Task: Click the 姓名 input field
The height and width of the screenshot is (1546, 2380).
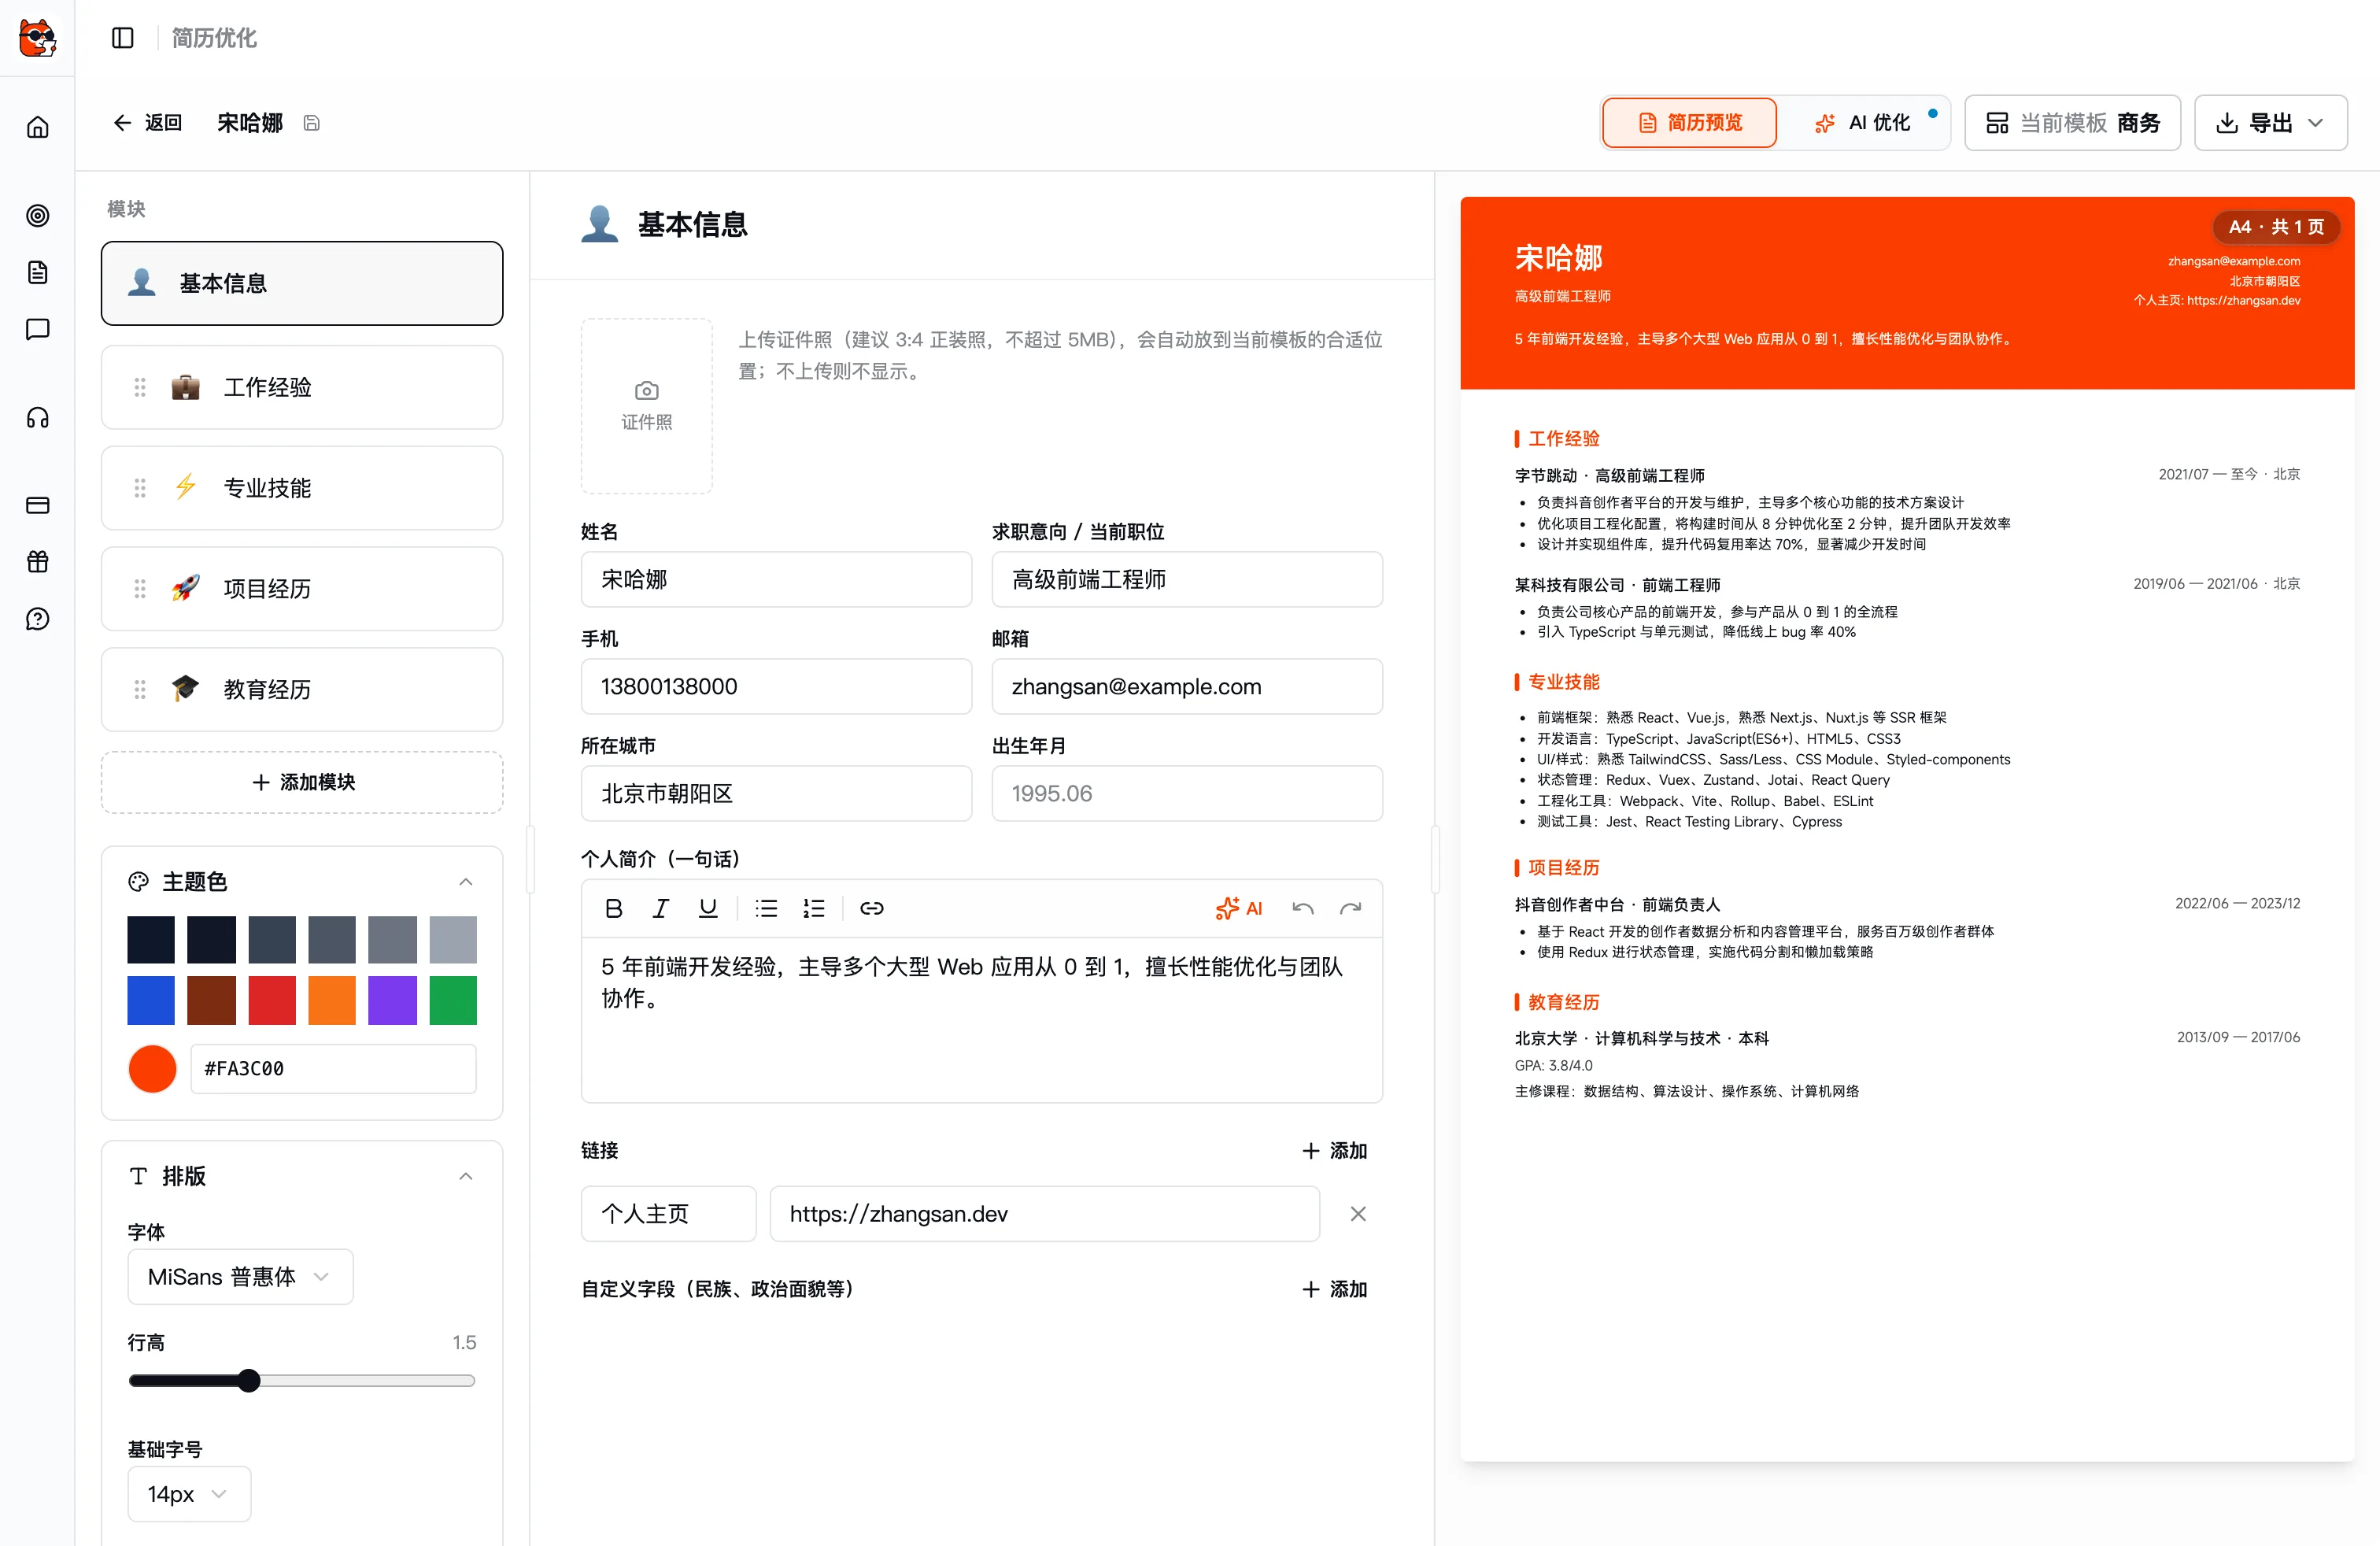Action: pyautogui.click(x=776, y=579)
